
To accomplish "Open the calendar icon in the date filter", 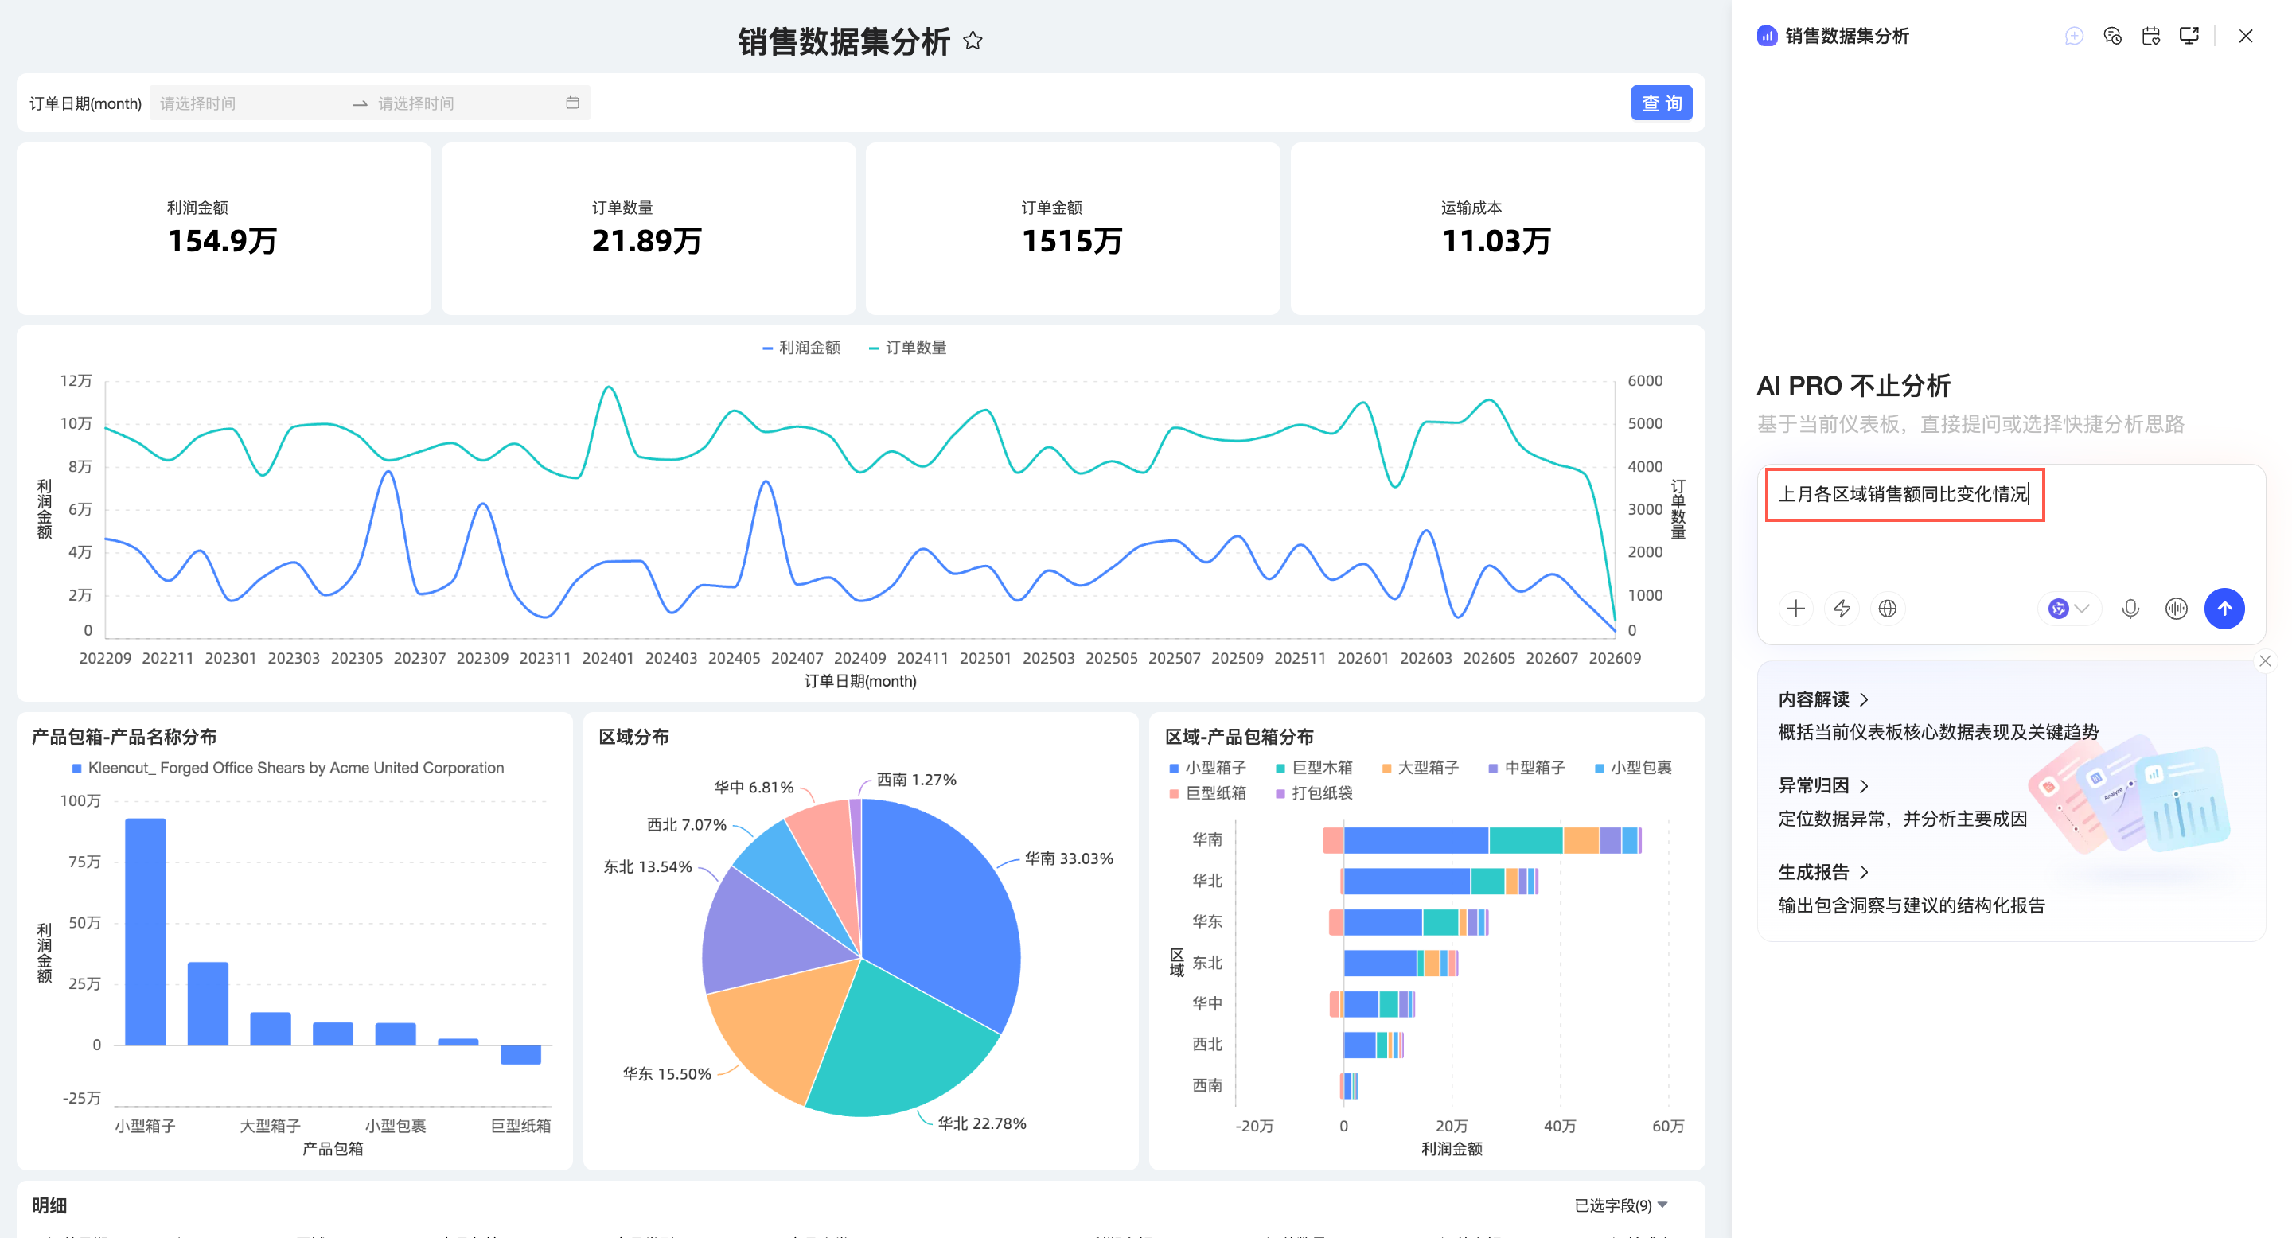I will 572,103.
